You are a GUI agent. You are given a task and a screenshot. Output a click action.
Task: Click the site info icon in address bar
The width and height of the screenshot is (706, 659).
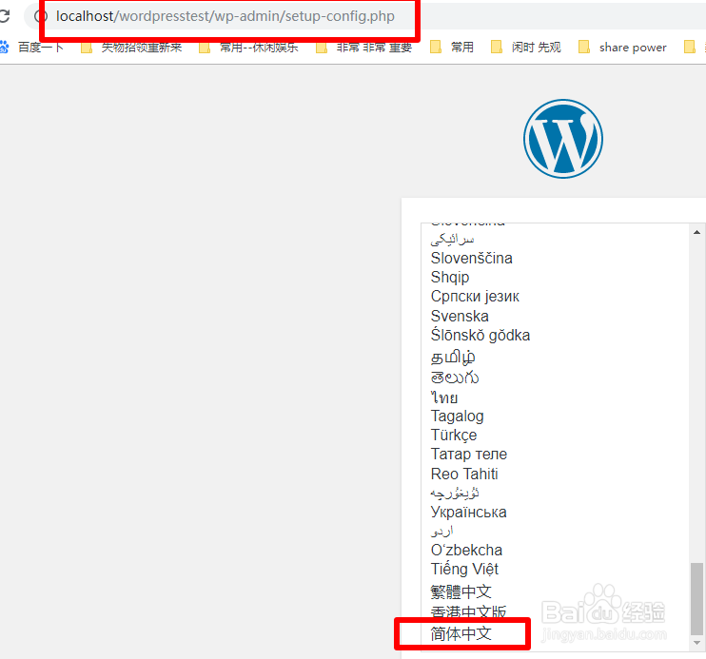tap(41, 16)
